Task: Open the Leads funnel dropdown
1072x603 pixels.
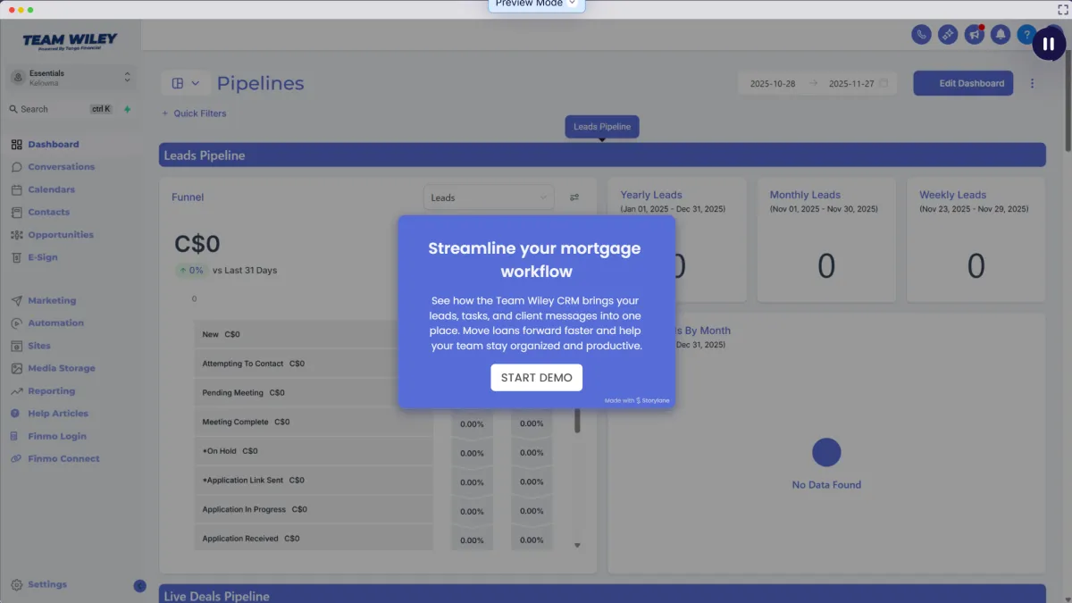Action: tap(489, 197)
